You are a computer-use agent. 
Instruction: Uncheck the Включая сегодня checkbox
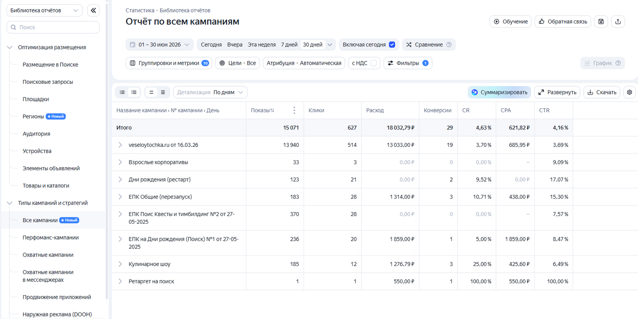(x=392, y=45)
